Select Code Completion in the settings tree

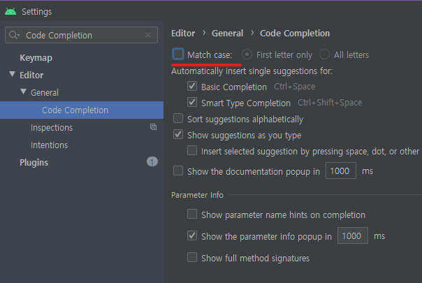pos(82,110)
